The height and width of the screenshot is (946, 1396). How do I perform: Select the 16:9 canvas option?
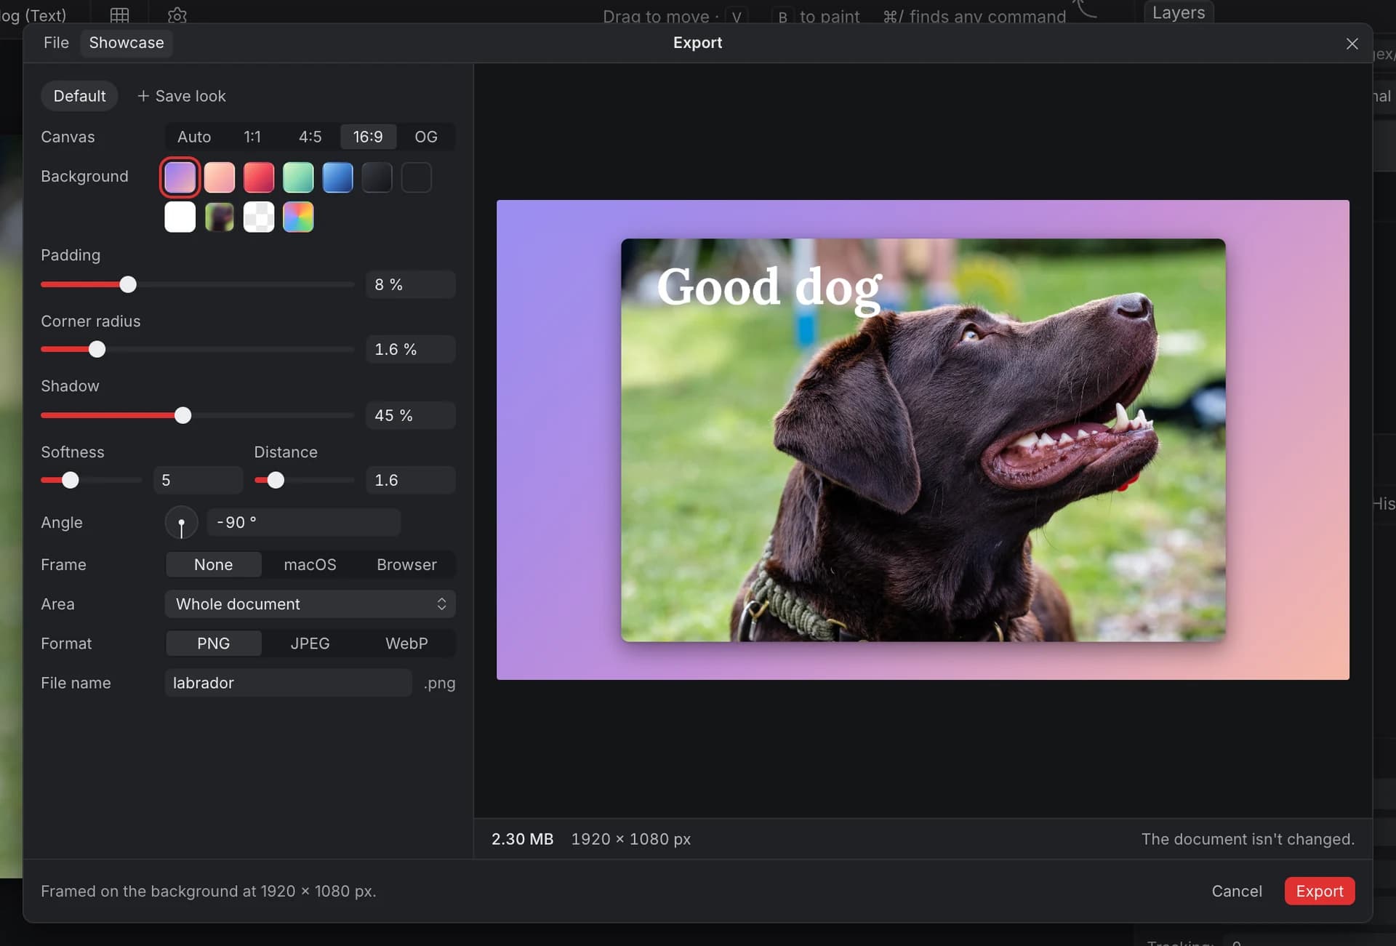point(368,137)
